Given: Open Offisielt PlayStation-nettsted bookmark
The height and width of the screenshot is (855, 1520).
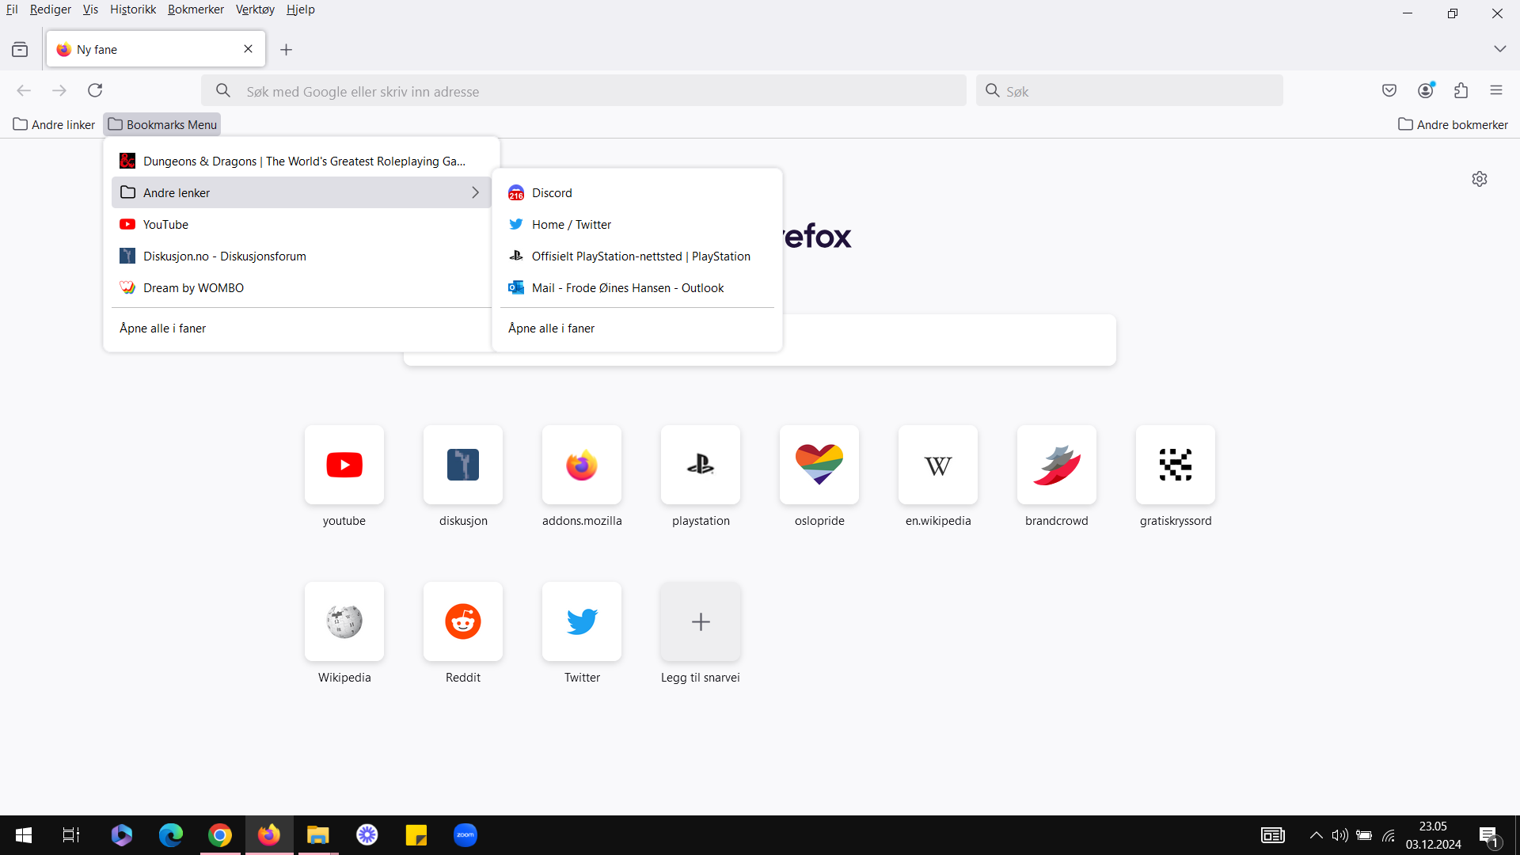Looking at the screenshot, I should tap(637, 256).
